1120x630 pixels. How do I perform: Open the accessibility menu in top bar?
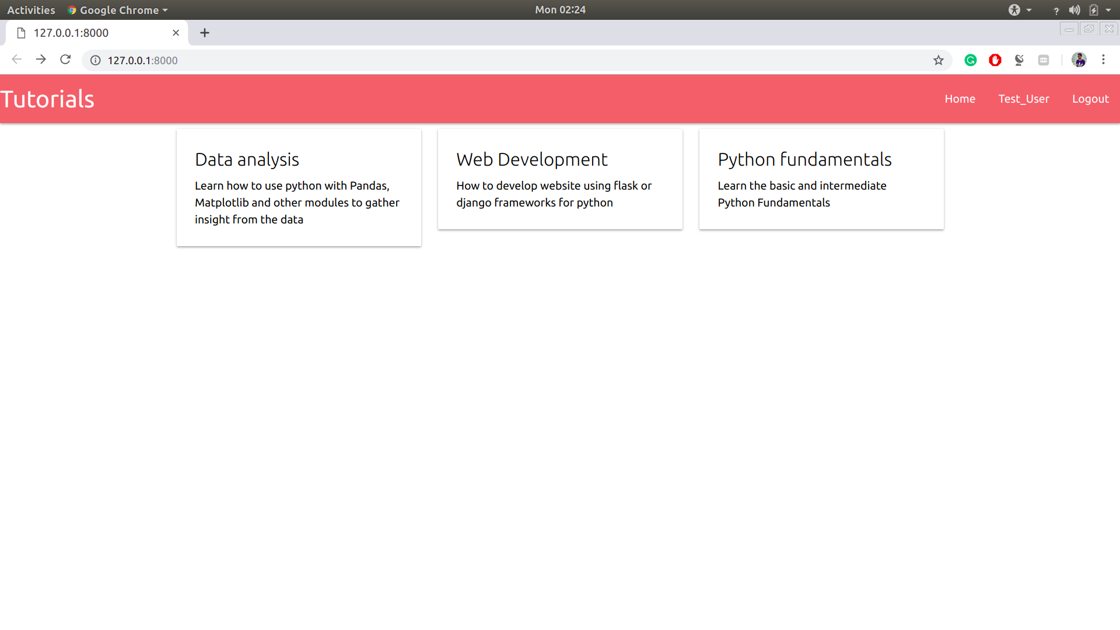[x=1019, y=10]
